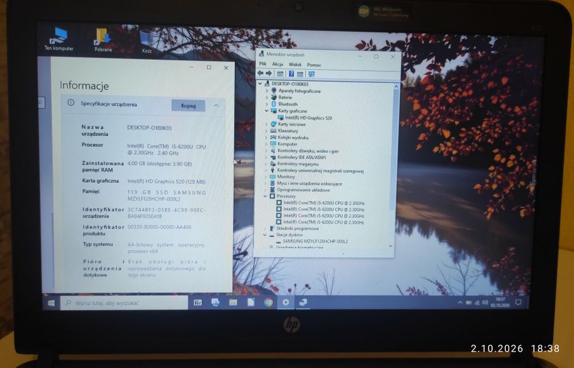Select the Kolejki wydruku printer icon
Screen dimensions: 574x368
tap(273, 137)
